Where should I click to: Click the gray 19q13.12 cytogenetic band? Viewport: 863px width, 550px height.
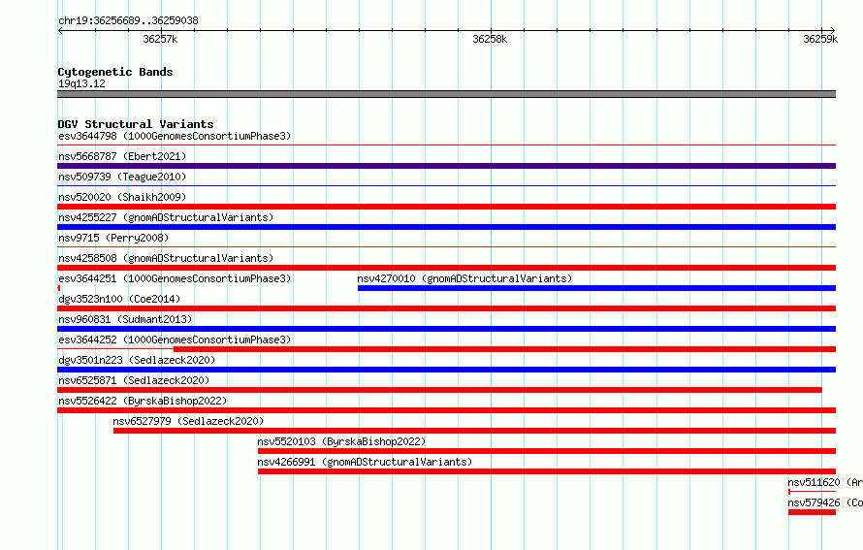pos(446,94)
